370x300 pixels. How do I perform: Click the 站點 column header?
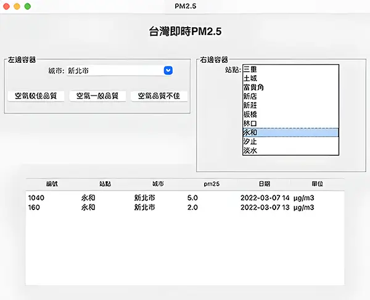[105, 184]
